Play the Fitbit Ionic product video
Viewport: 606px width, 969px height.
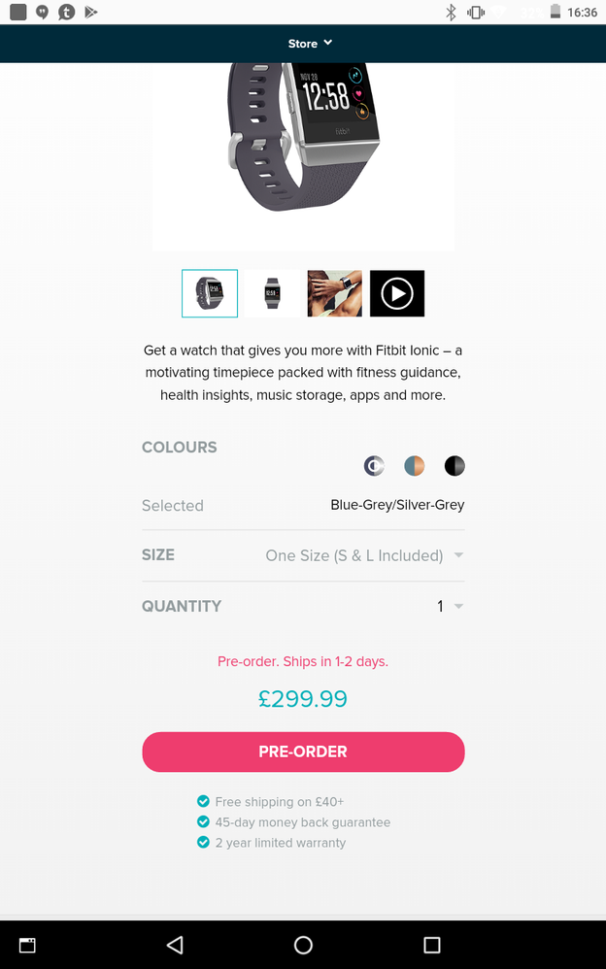pyautogui.click(x=397, y=293)
